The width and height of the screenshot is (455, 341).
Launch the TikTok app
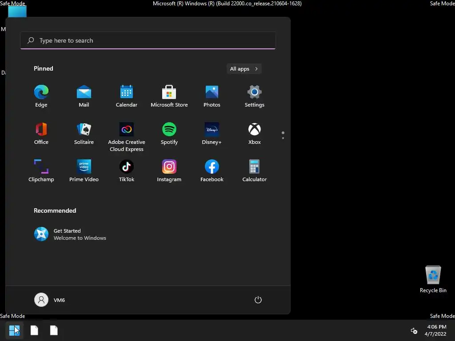[127, 171]
